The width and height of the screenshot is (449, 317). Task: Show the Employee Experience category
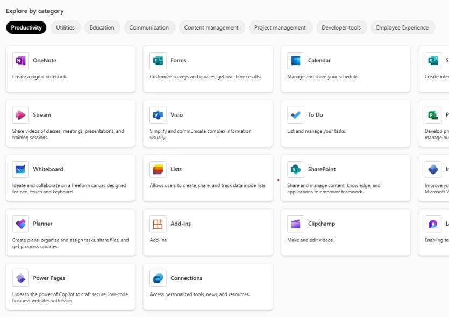[402, 27]
